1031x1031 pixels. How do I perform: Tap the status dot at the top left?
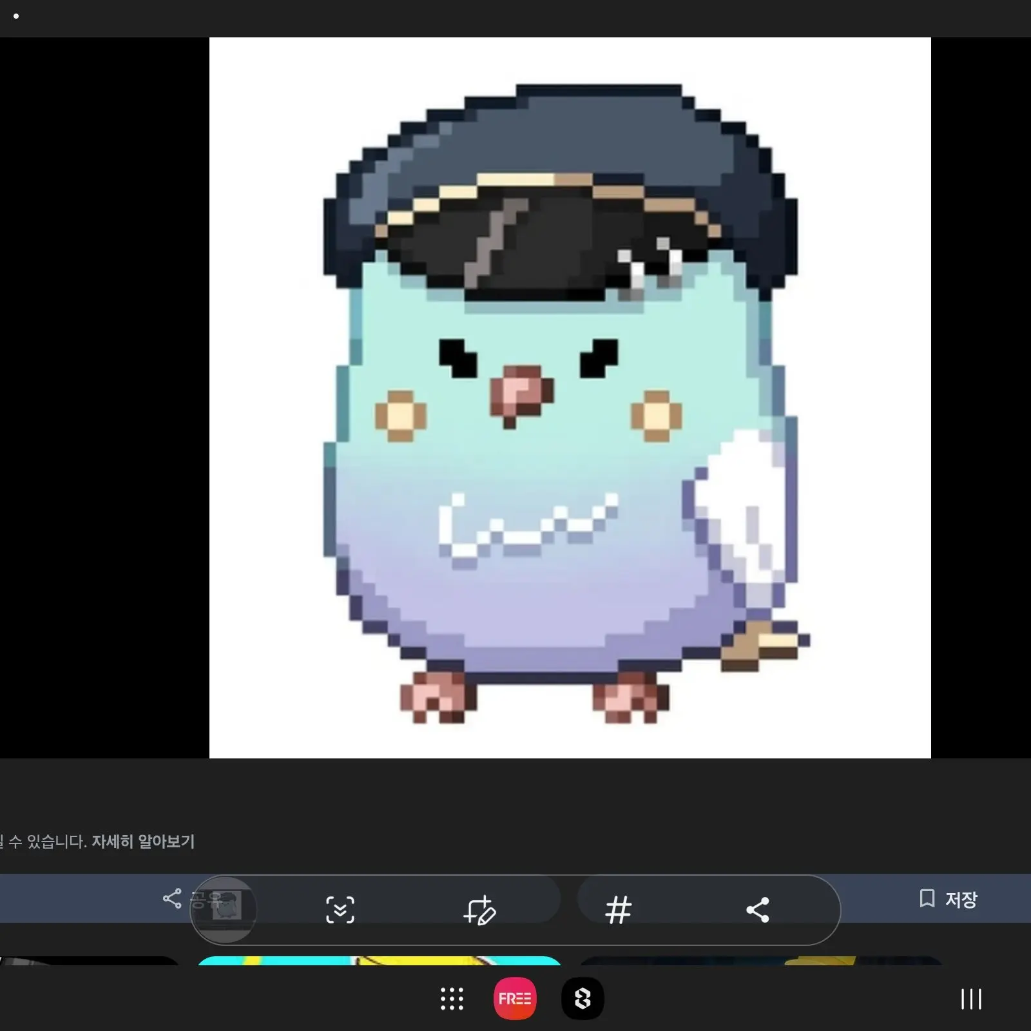(x=17, y=17)
